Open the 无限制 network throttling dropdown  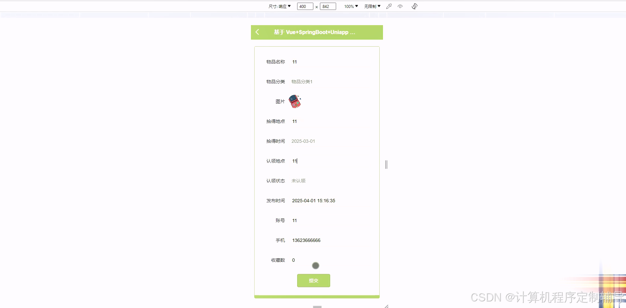(372, 6)
